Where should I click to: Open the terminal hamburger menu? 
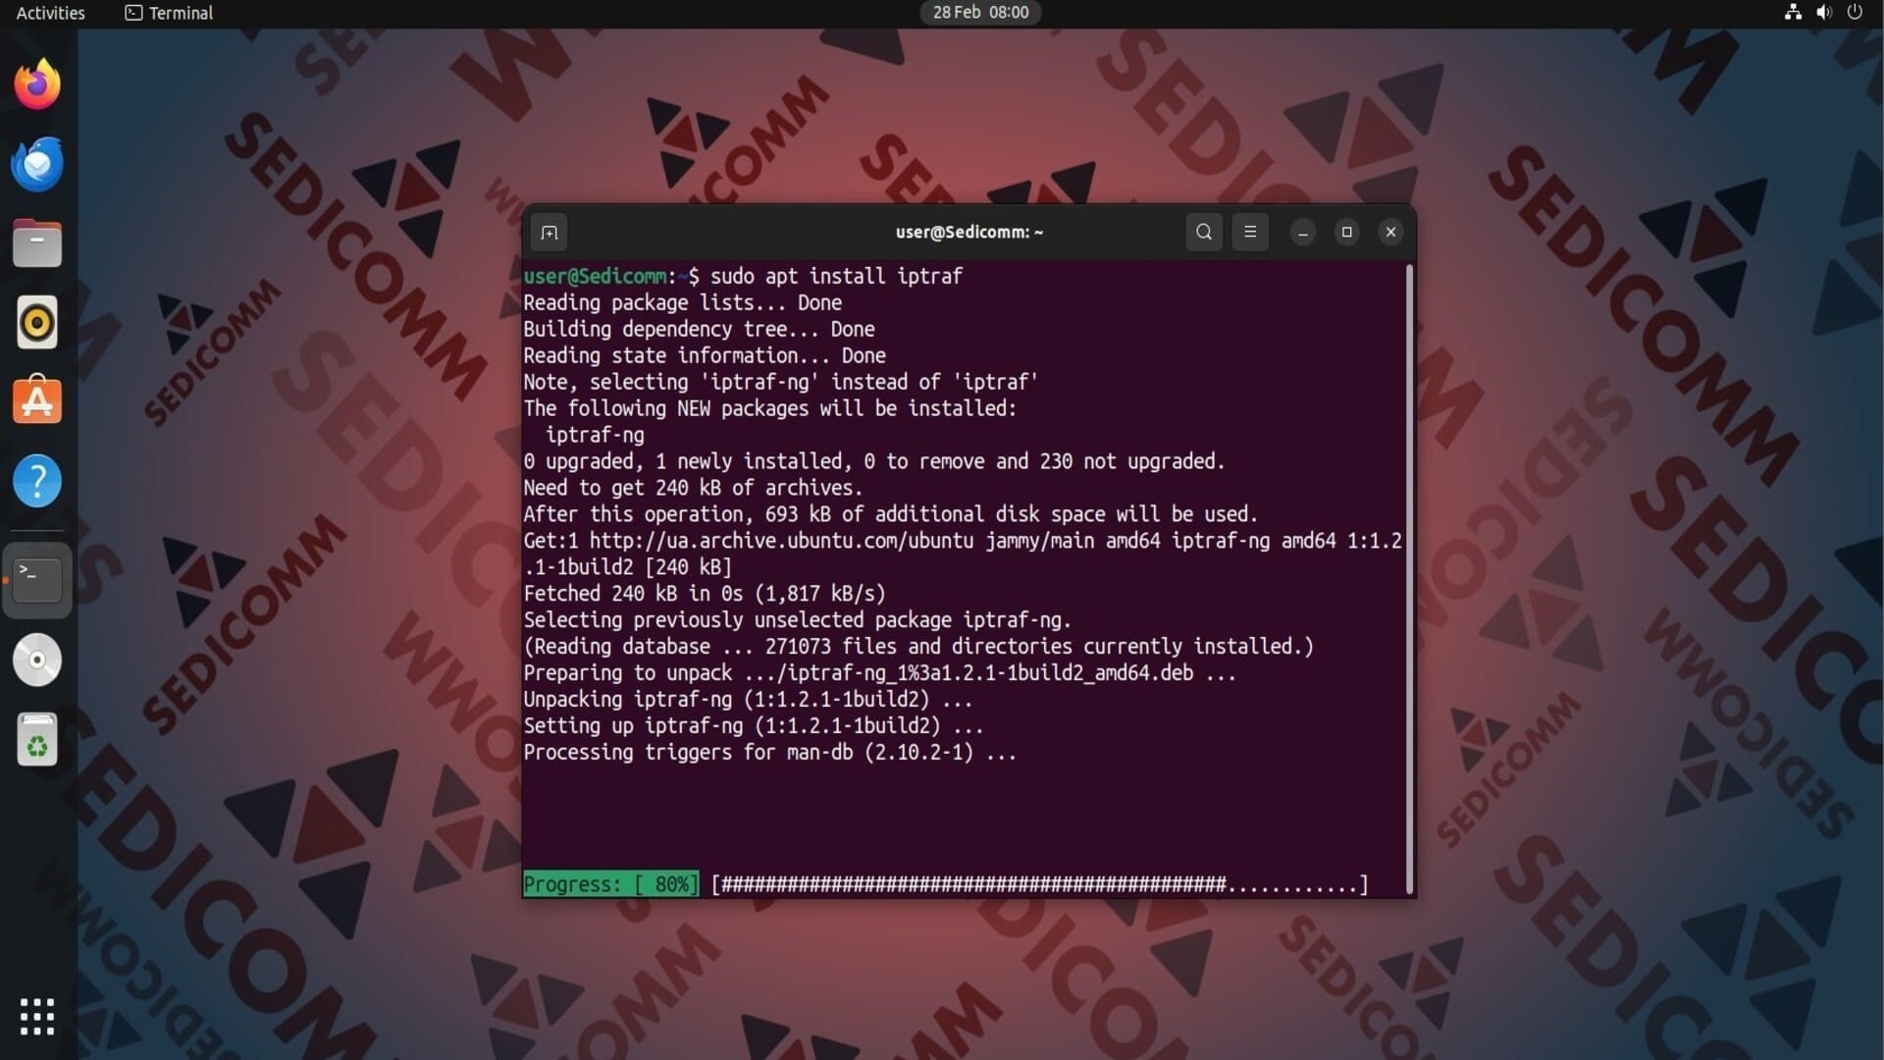[x=1250, y=233]
